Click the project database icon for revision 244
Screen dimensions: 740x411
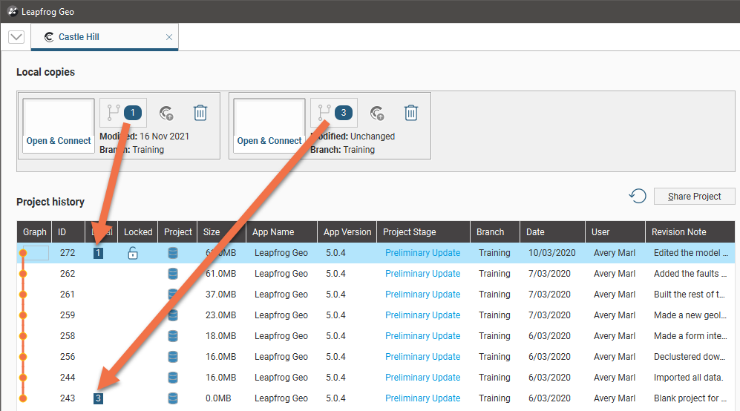pos(173,378)
